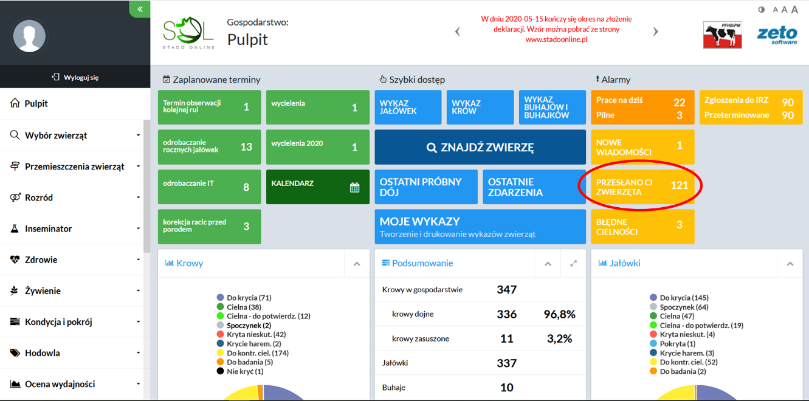This screenshot has width=809, height=401.
Task: Click the tag icon beside Hodowla
Action: 15,353
